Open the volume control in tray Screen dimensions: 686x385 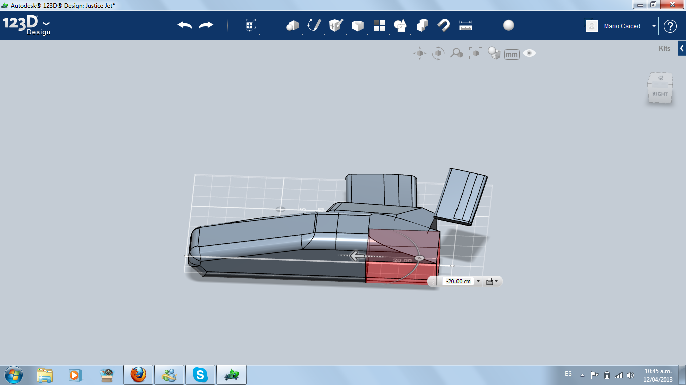coord(630,375)
